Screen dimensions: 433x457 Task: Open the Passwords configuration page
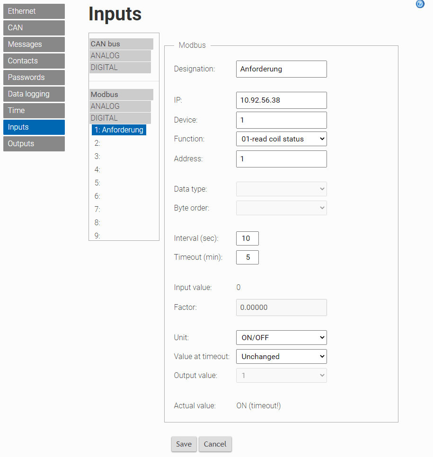pyautogui.click(x=34, y=77)
